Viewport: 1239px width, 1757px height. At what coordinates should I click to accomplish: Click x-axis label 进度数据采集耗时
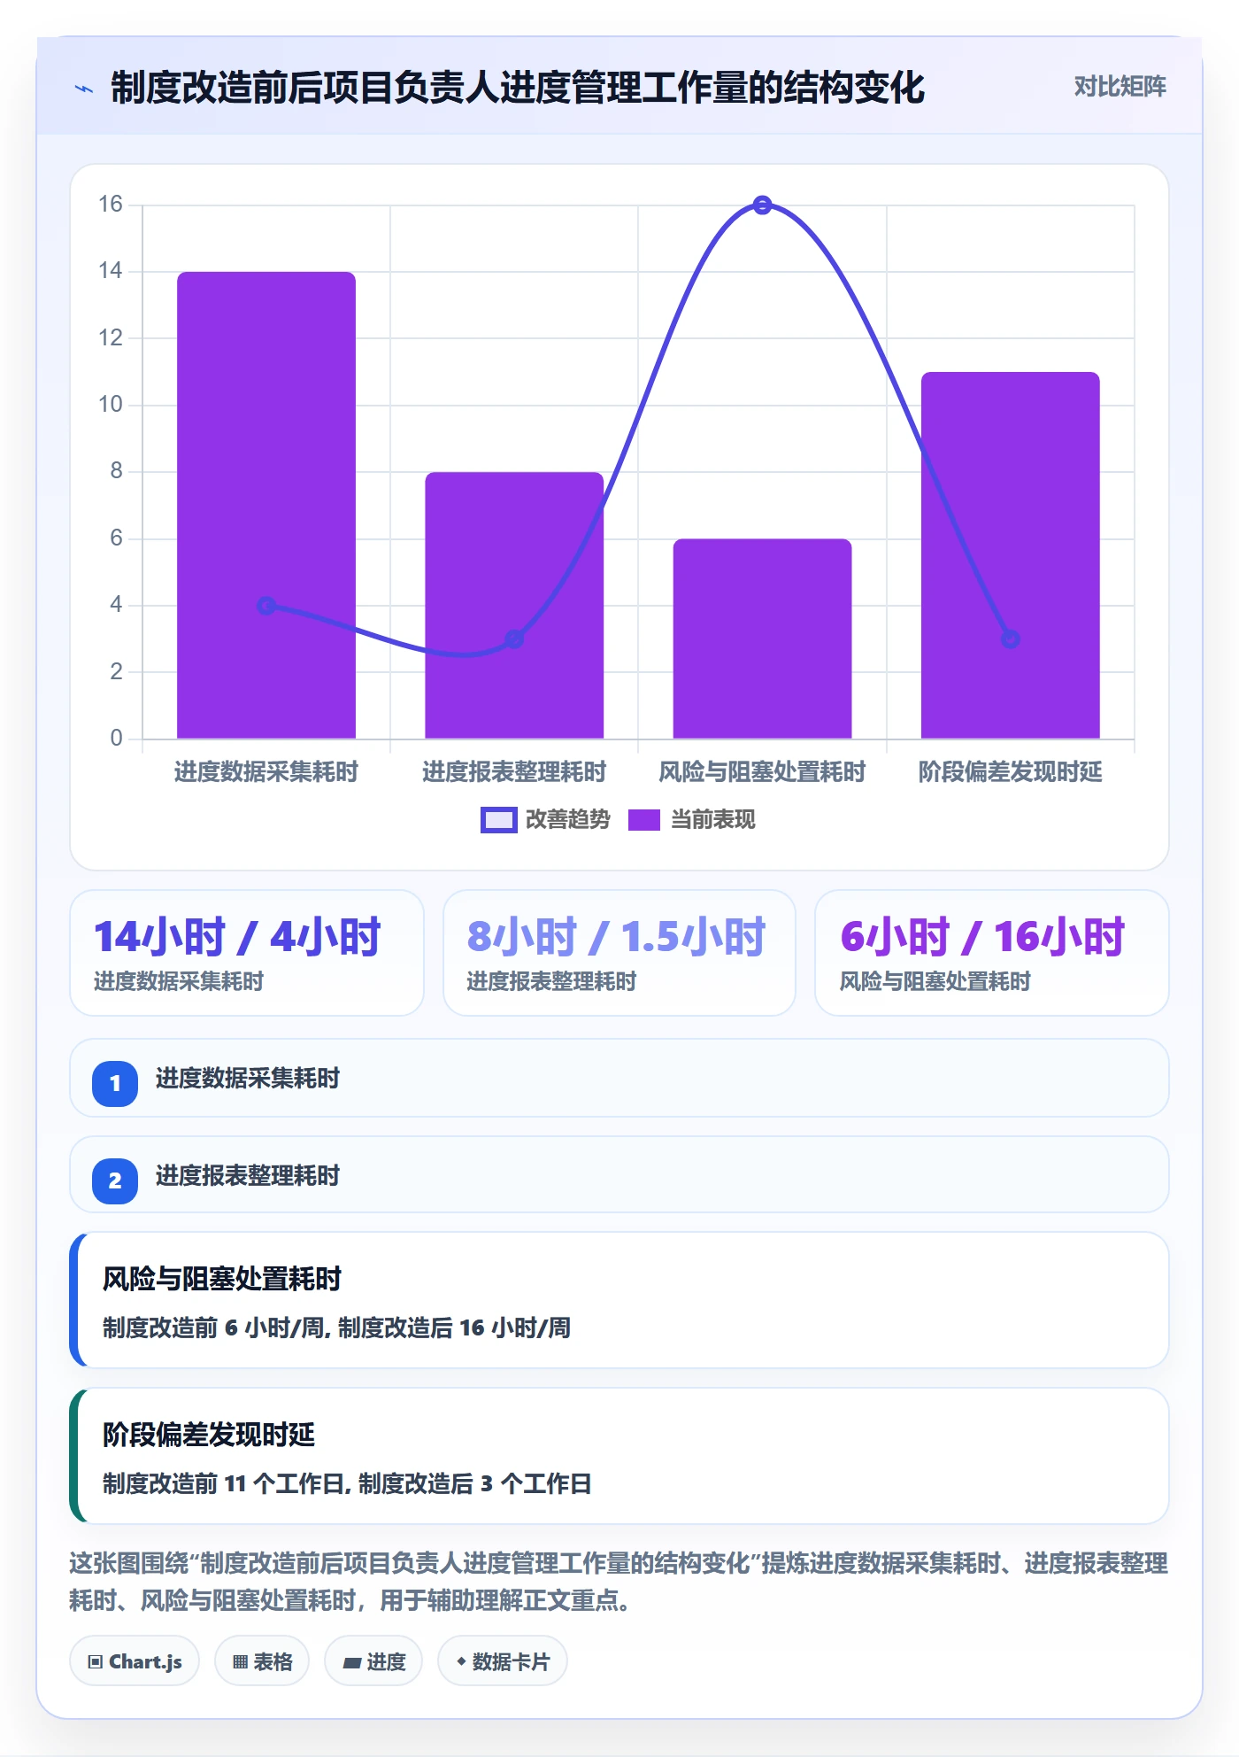click(266, 772)
